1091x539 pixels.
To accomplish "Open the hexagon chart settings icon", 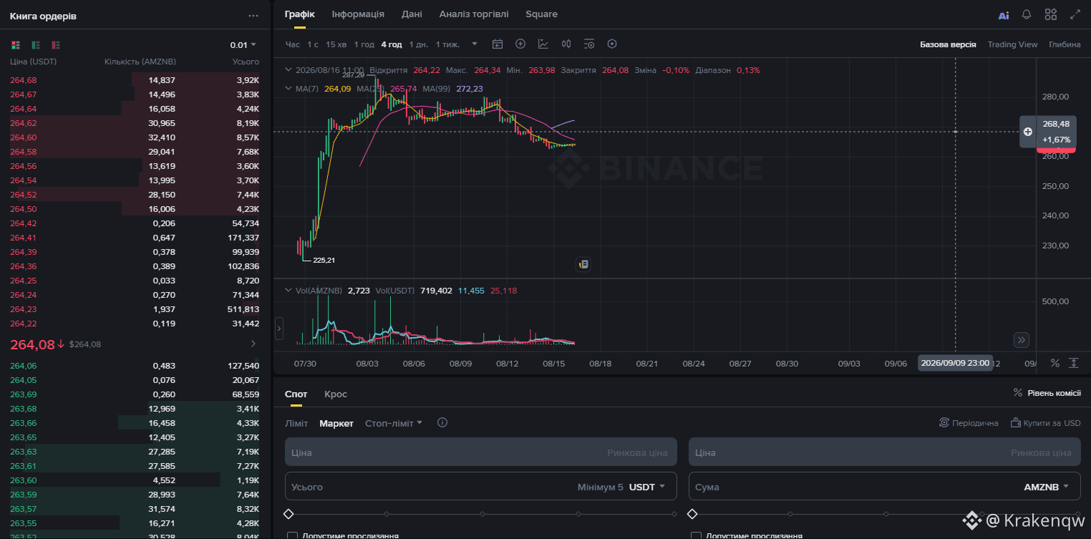I will click(612, 44).
